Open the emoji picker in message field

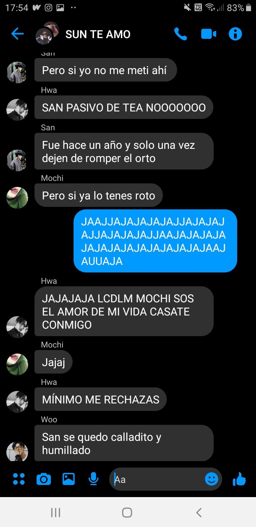(212, 479)
